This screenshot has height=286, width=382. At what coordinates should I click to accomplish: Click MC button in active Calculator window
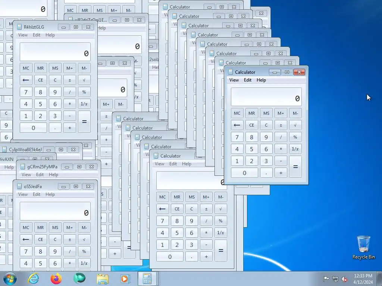click(237, 113)
